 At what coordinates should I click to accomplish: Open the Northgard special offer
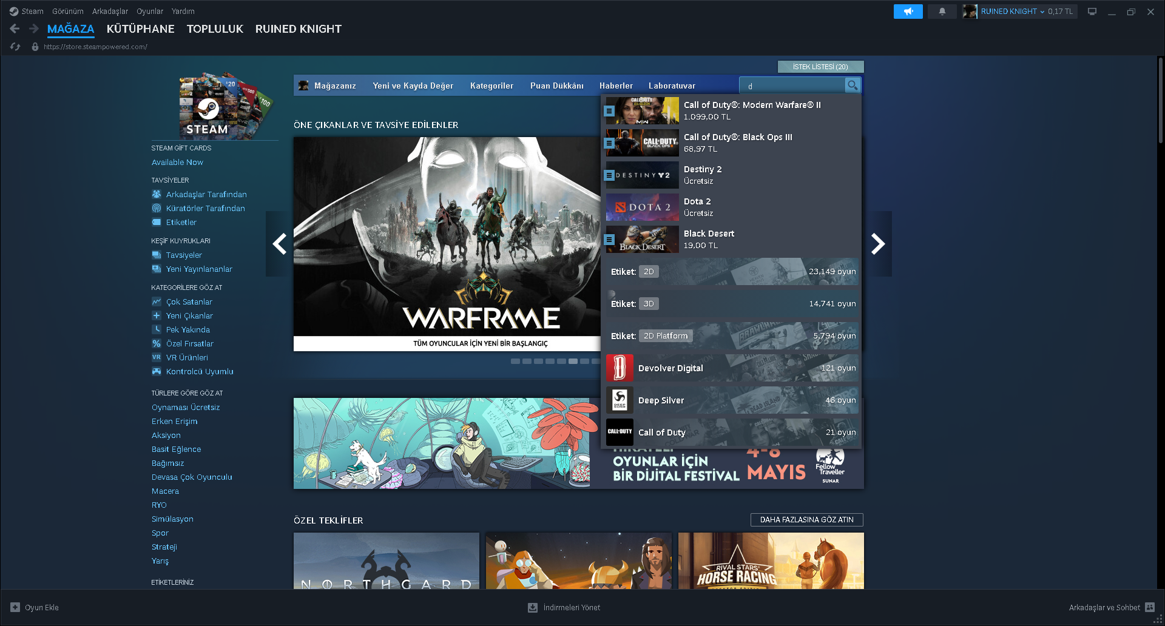point(387,560)
